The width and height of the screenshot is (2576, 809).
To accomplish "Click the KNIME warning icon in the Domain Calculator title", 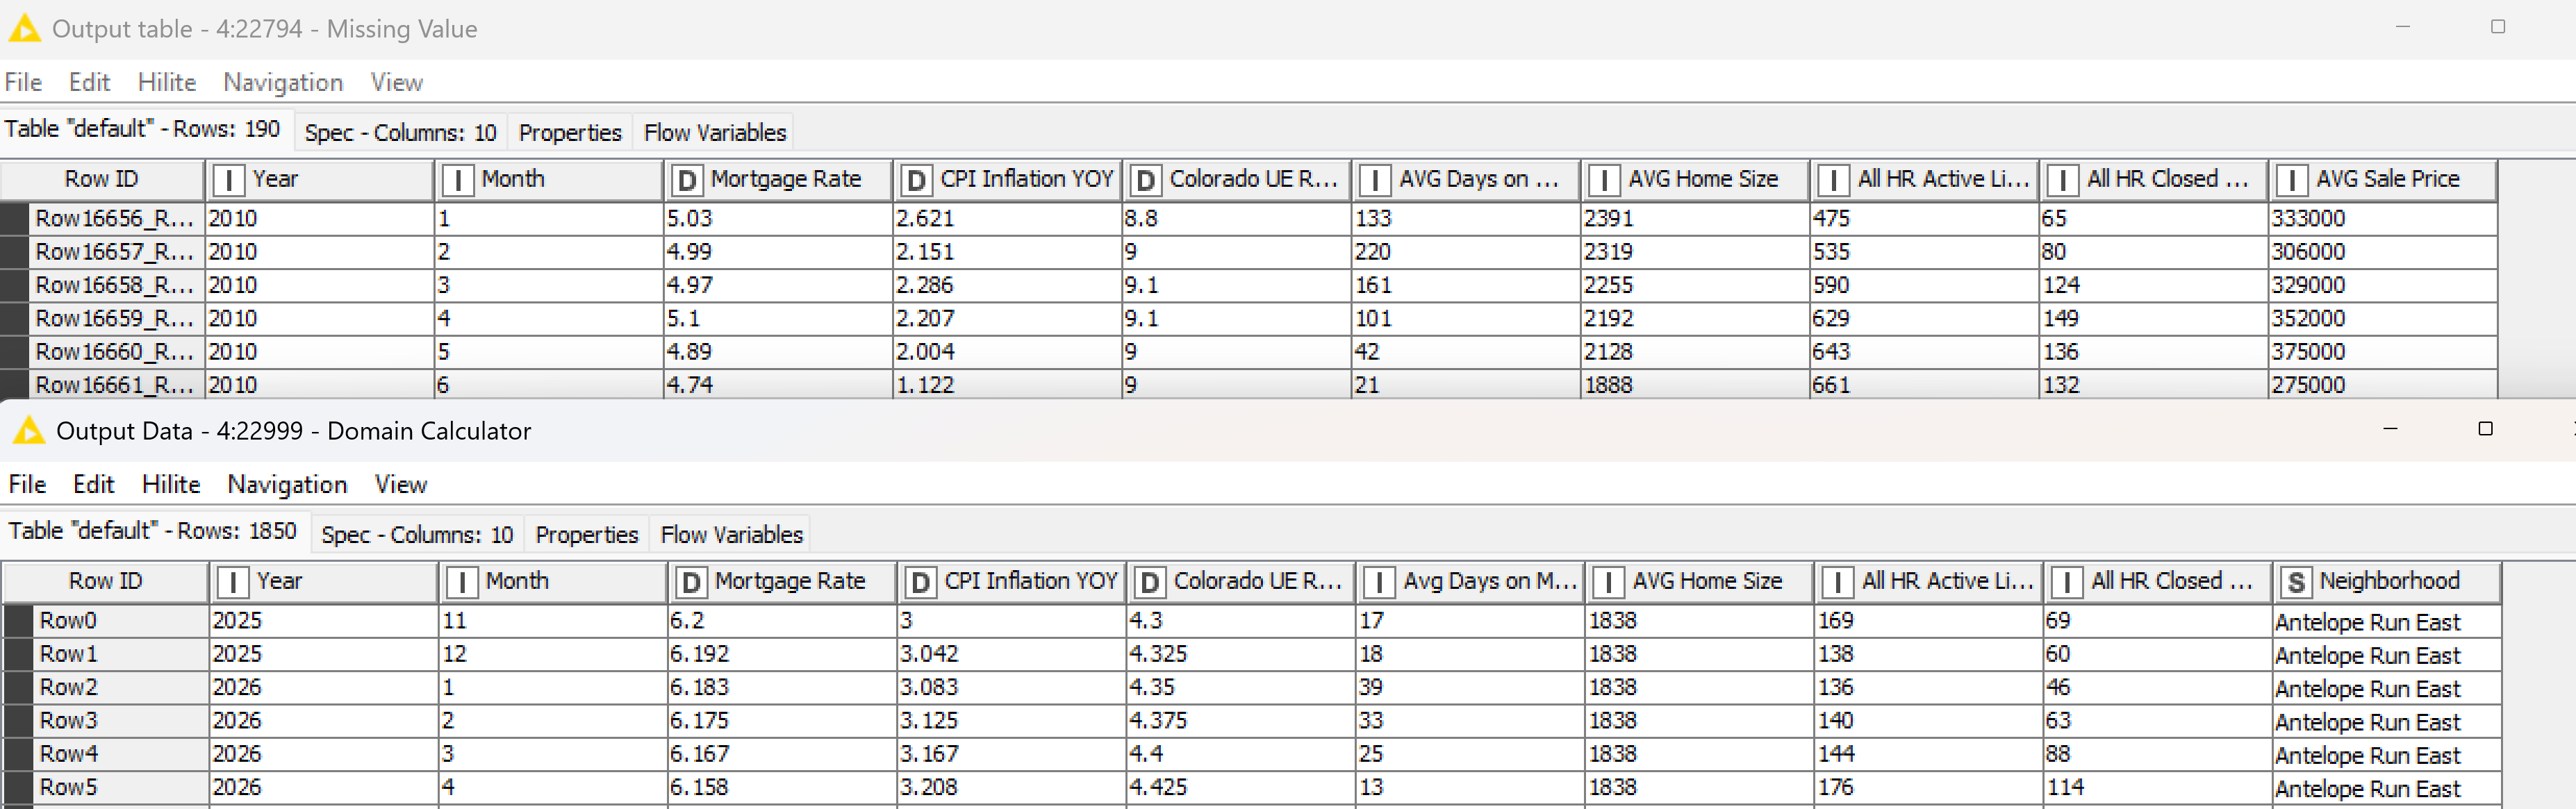I will [28, 431].
